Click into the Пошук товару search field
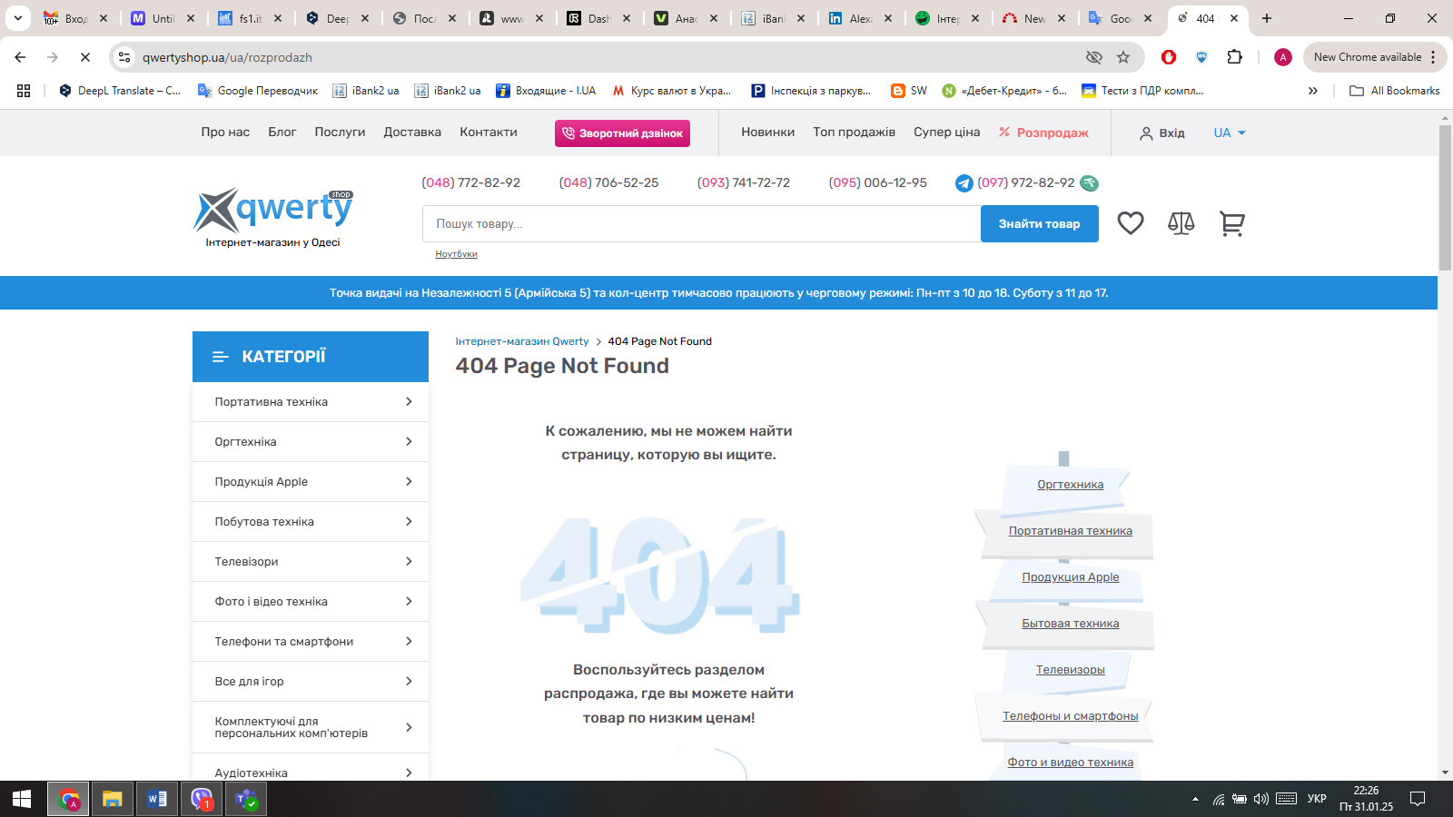The width and height of the screenshot is (1453, 817). [x=700, y=224]
